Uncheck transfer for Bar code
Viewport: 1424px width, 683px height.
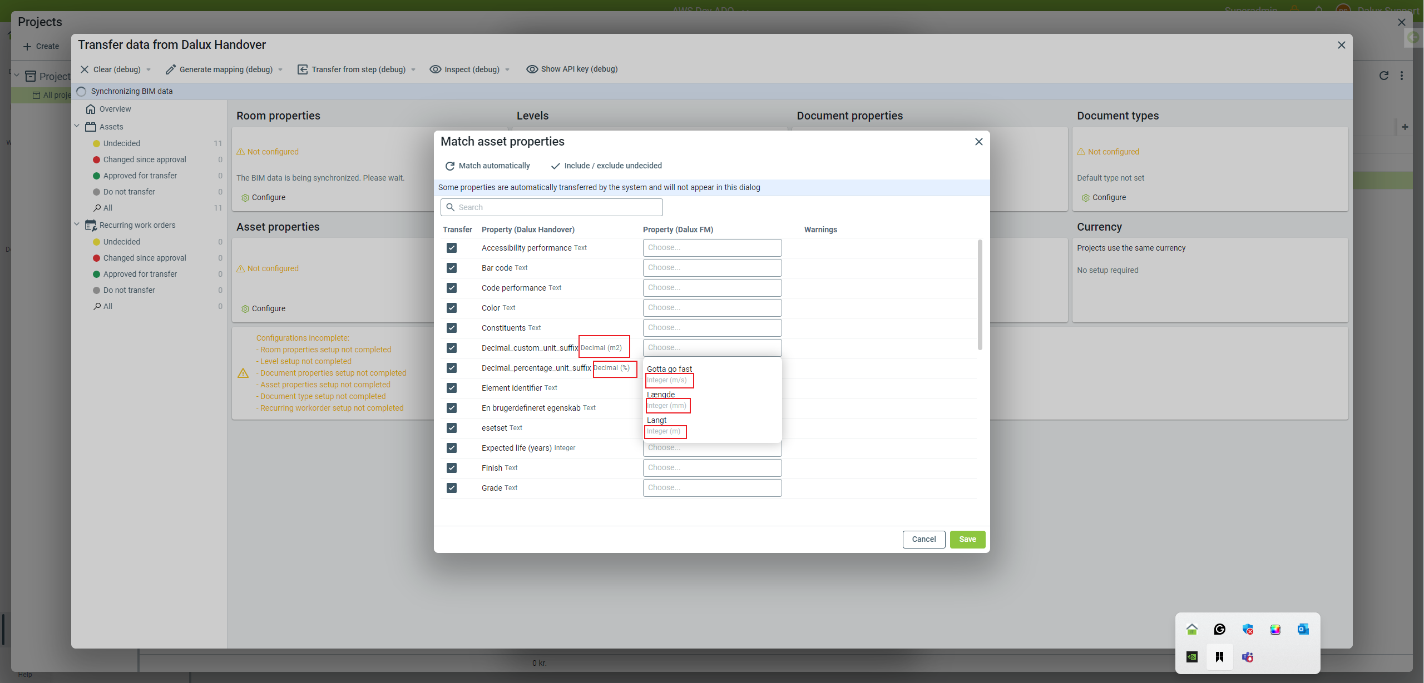pos(452,268)
